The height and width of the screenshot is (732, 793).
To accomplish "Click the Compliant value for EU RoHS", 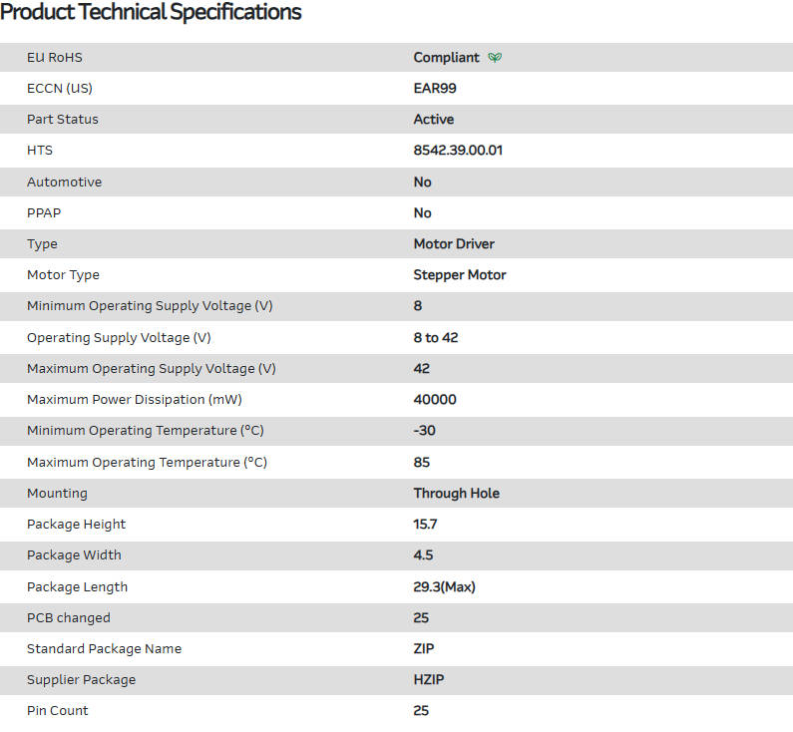I will tap(446, 58).
